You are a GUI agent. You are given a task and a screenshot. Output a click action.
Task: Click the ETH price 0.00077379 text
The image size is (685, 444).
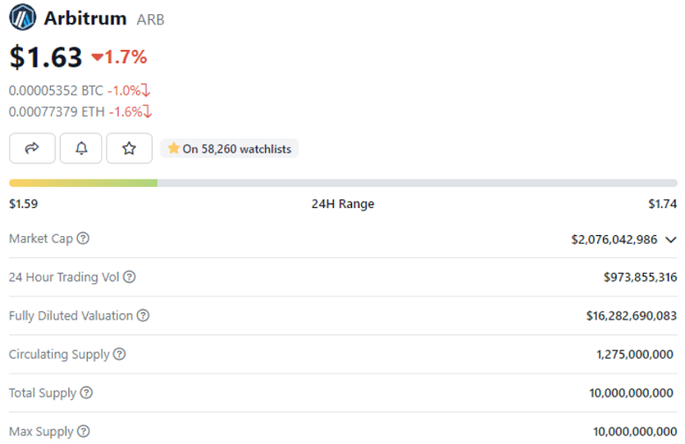[43, 111]
